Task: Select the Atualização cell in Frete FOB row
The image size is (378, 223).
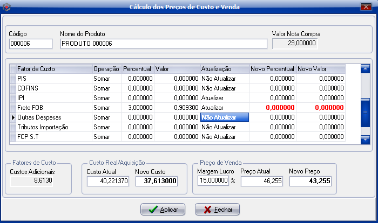Action: coord(224,108)
